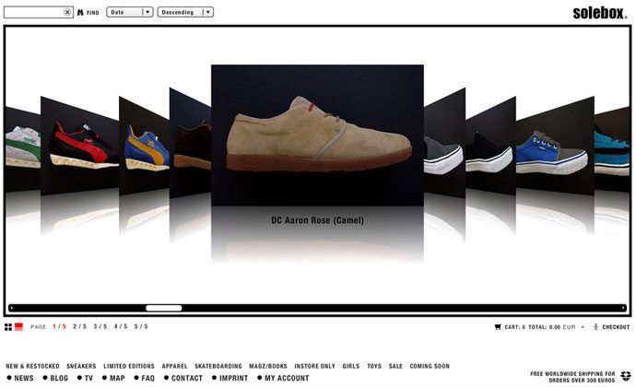Open the Sale category

click(395, 366)
